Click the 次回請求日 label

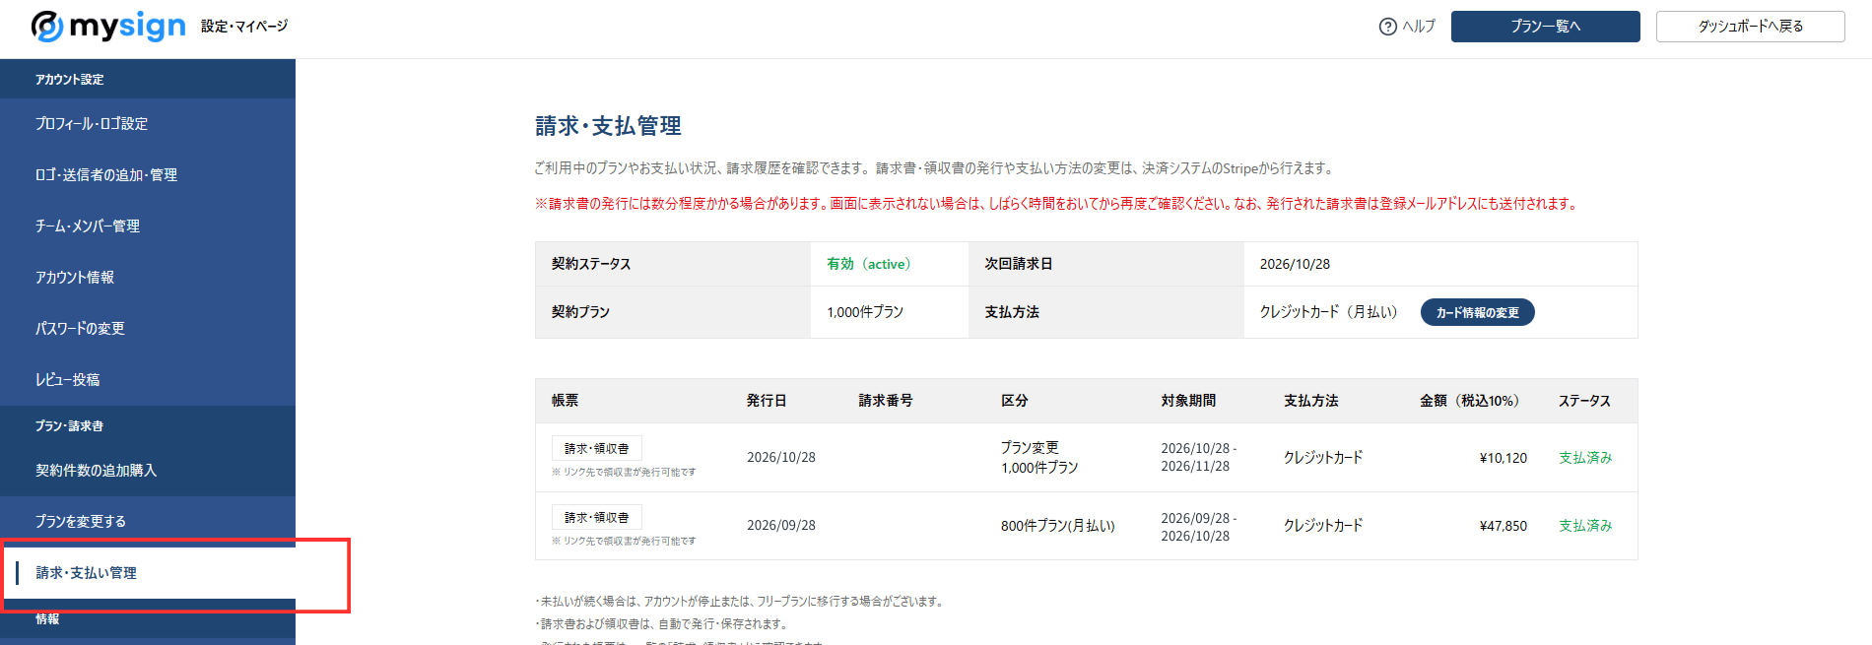pos(1019,264)
